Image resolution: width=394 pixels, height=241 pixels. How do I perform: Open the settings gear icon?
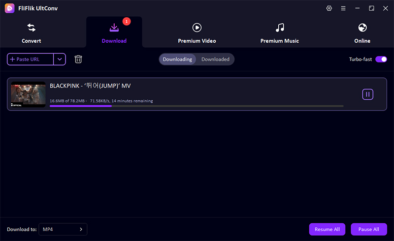[x=329, y=8]
